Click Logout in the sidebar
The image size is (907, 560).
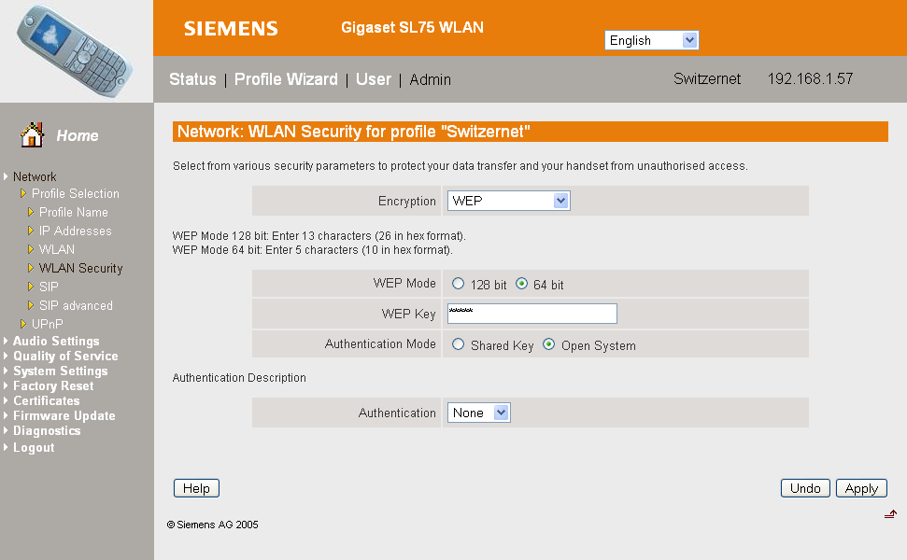tap(34, 448)
